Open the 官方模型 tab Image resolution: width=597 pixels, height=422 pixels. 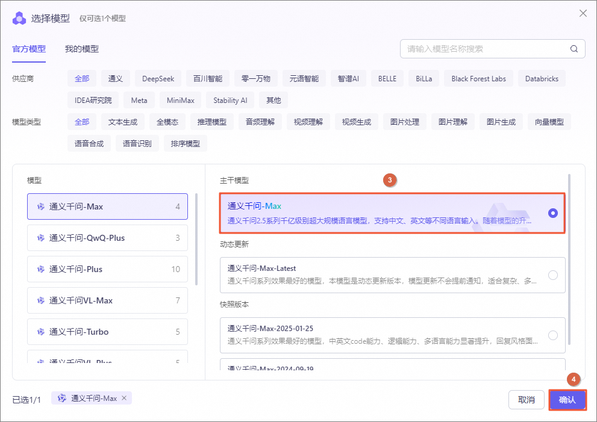pyautogui.click(x=29, y=49)
